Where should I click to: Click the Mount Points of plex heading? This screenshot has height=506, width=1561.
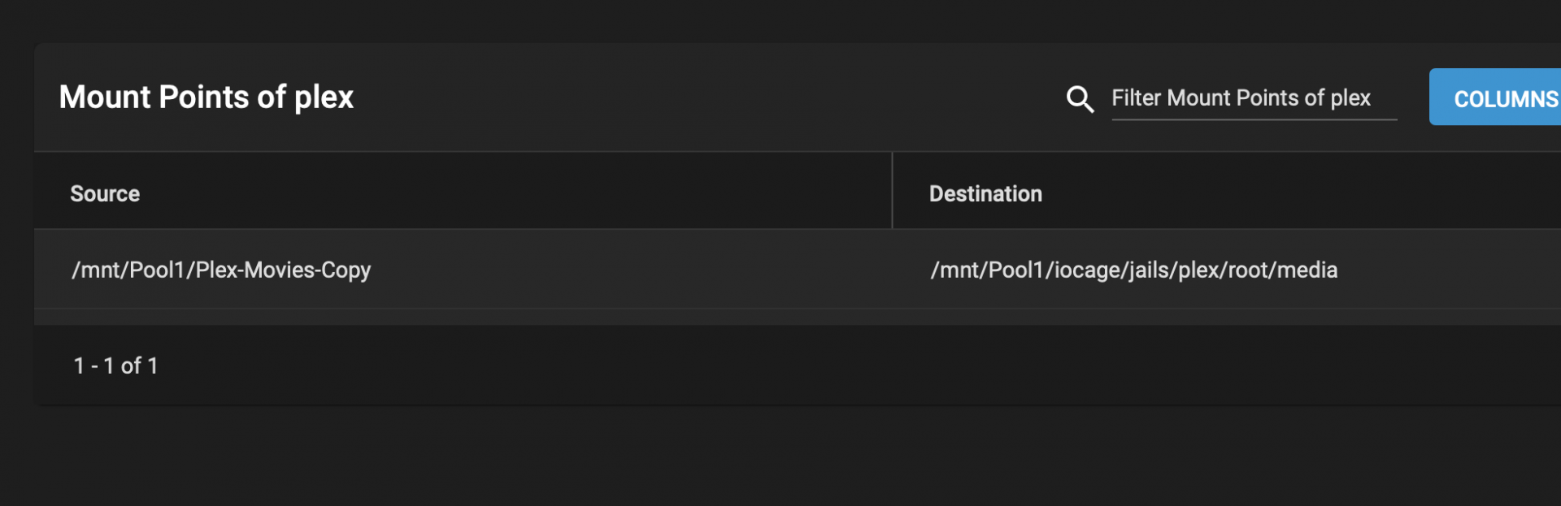[x=207, y=97]
